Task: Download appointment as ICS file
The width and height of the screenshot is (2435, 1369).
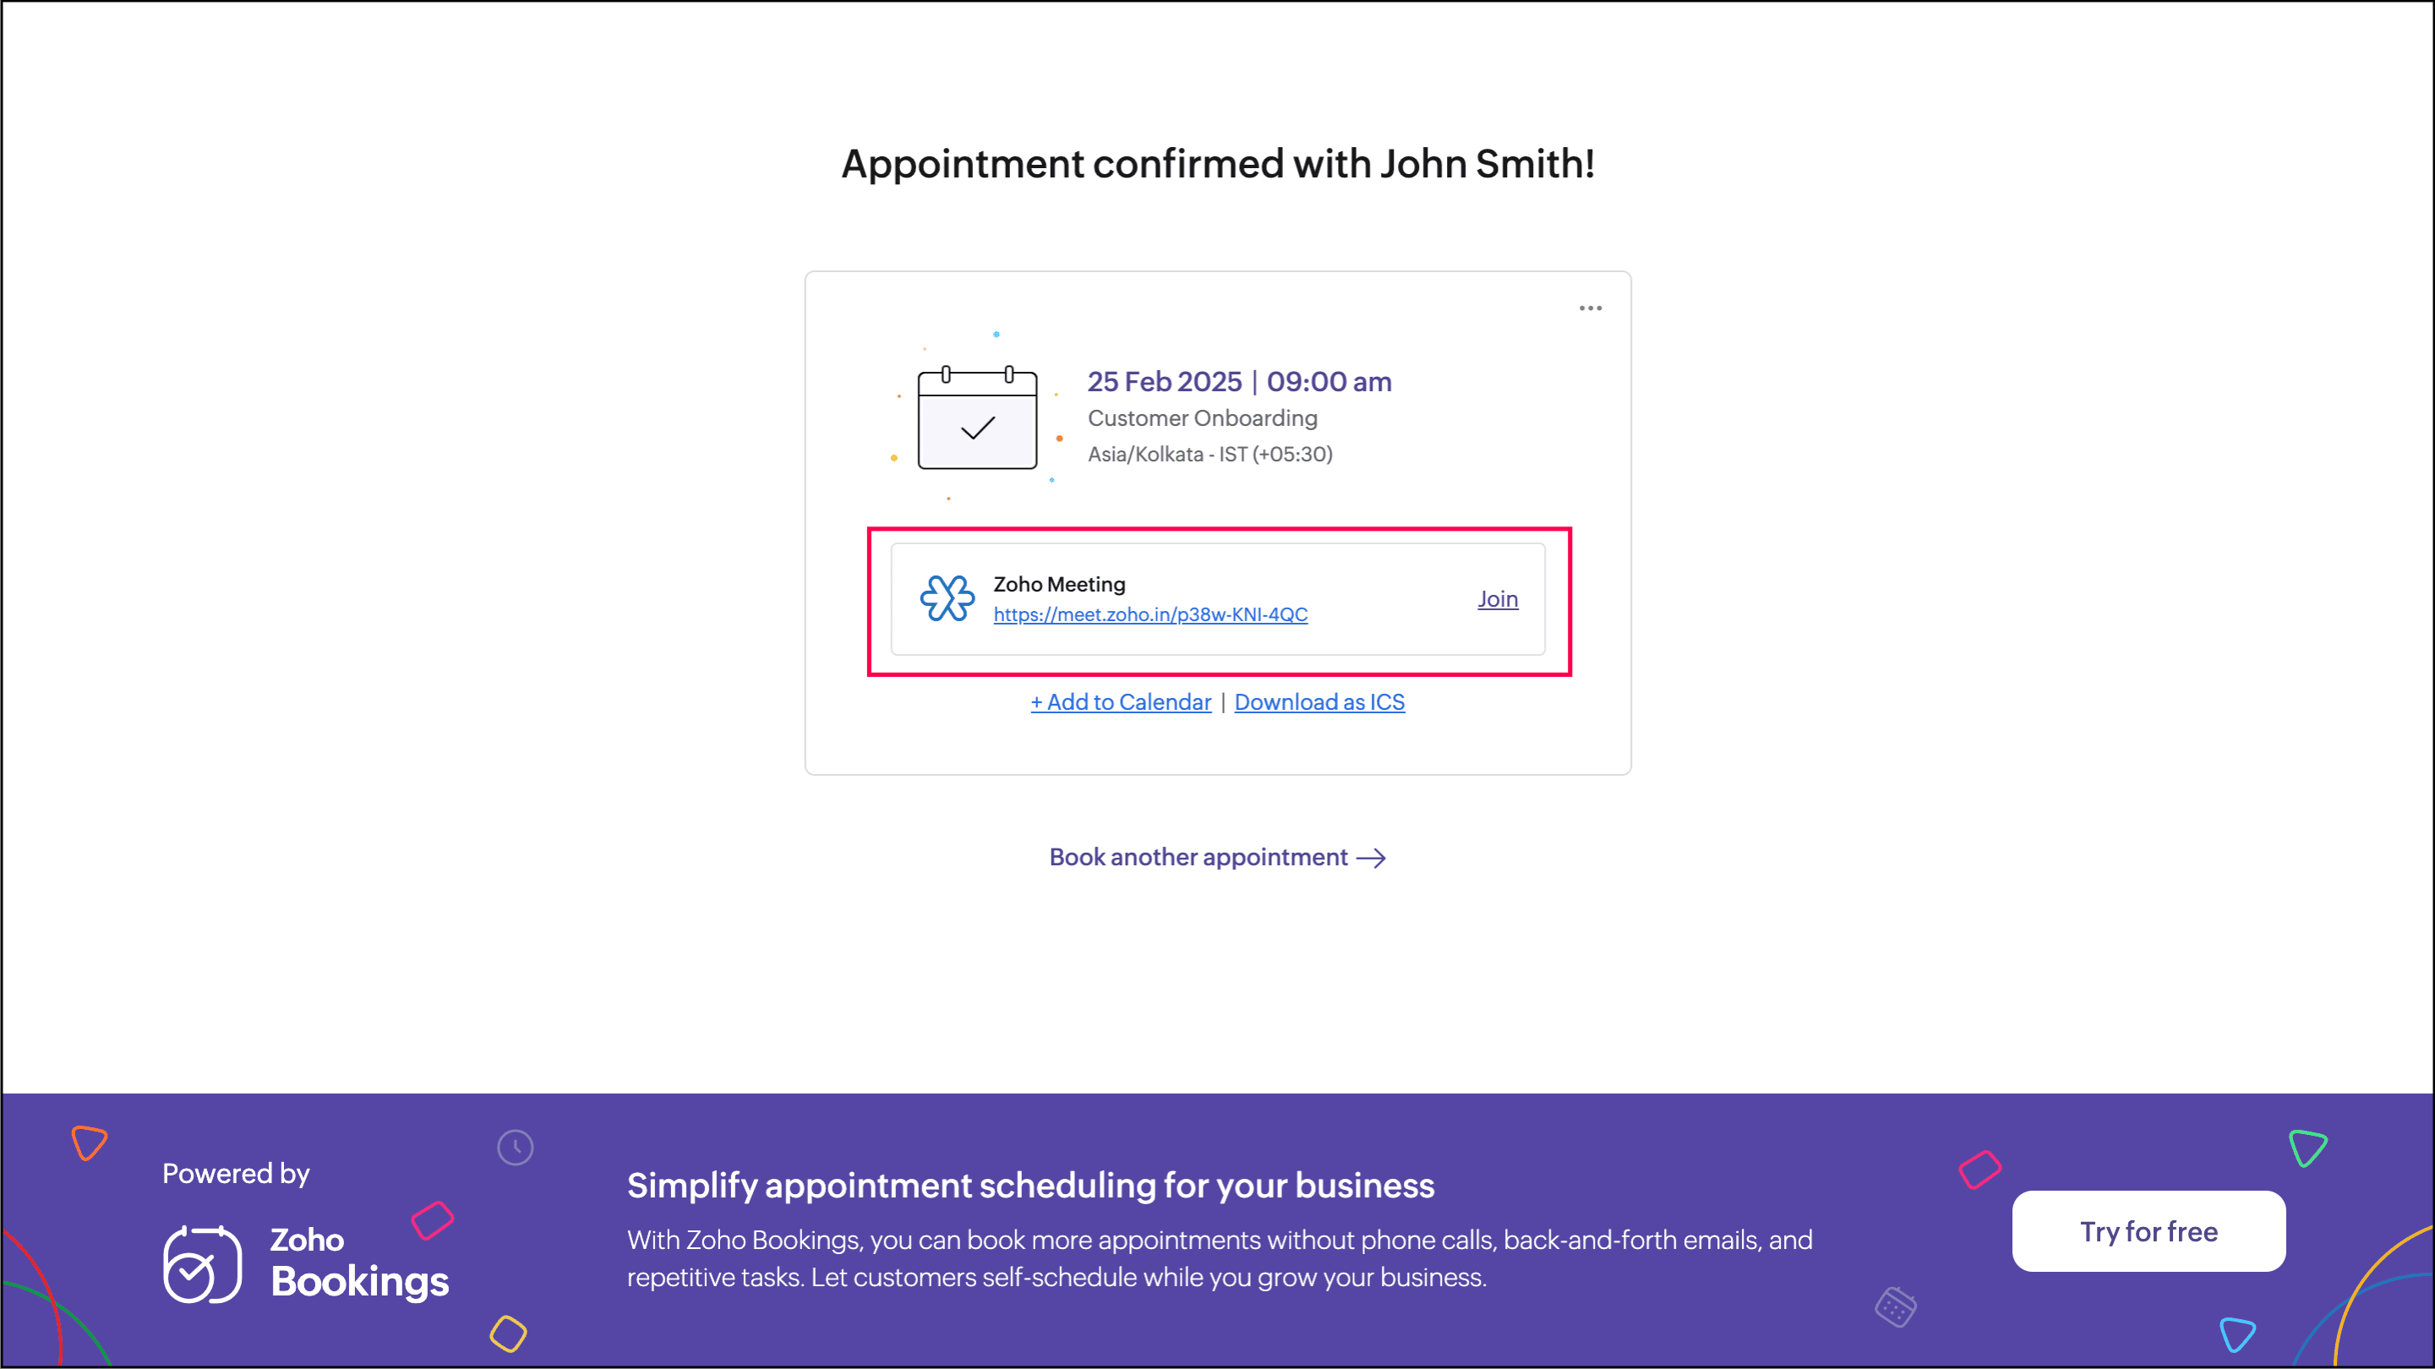Action: pyautogui.click(x=1319, y=702)
